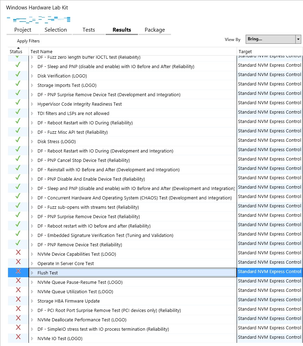This screenshot has width=303, height=346.
Task: Click pass checkmark for HyperVisor Code Integrity test
Action: pyautogui.click(x=18, y=102)
